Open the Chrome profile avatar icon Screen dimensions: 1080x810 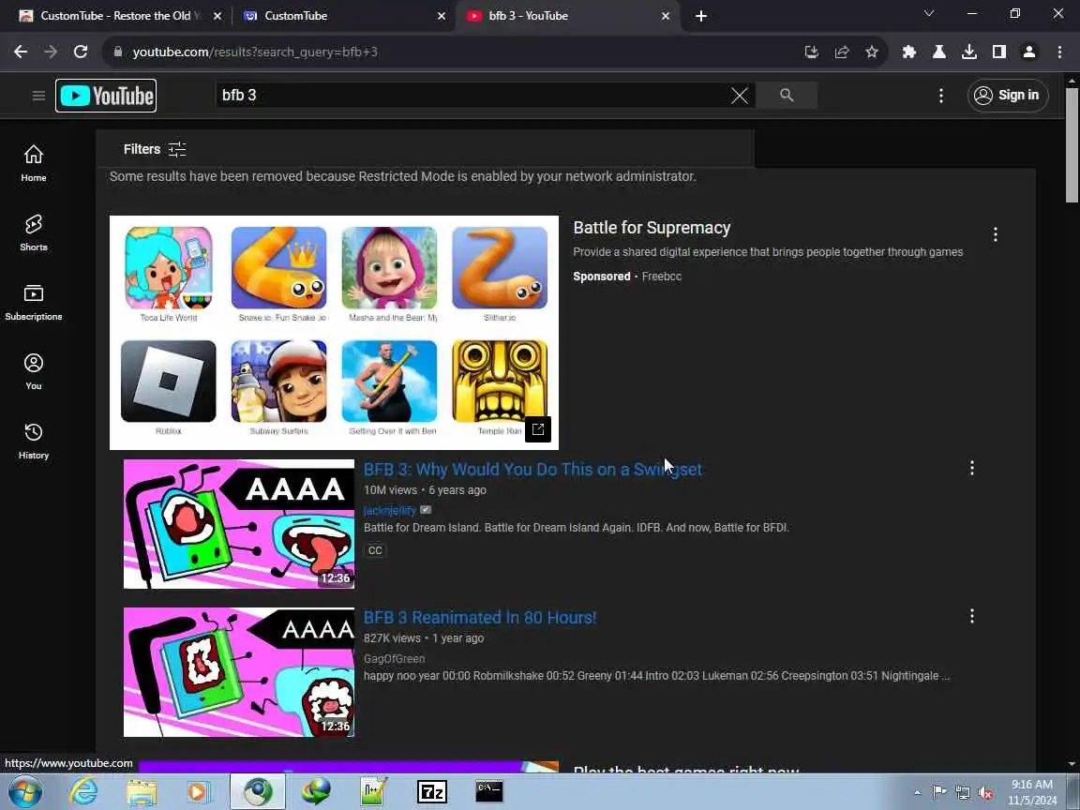click(1029, 52)
